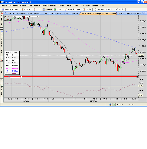Close the indicator sub-panel with its X
The width and height of the screenshot is (147, 149).
[137, 77]
